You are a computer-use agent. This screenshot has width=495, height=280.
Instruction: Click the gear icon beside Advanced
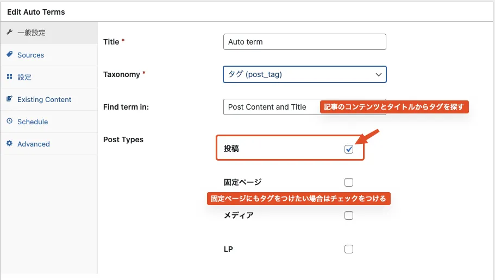click(9, 143)
